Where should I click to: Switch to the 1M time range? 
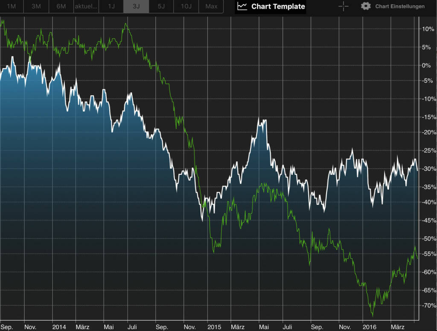coord(12,6)
